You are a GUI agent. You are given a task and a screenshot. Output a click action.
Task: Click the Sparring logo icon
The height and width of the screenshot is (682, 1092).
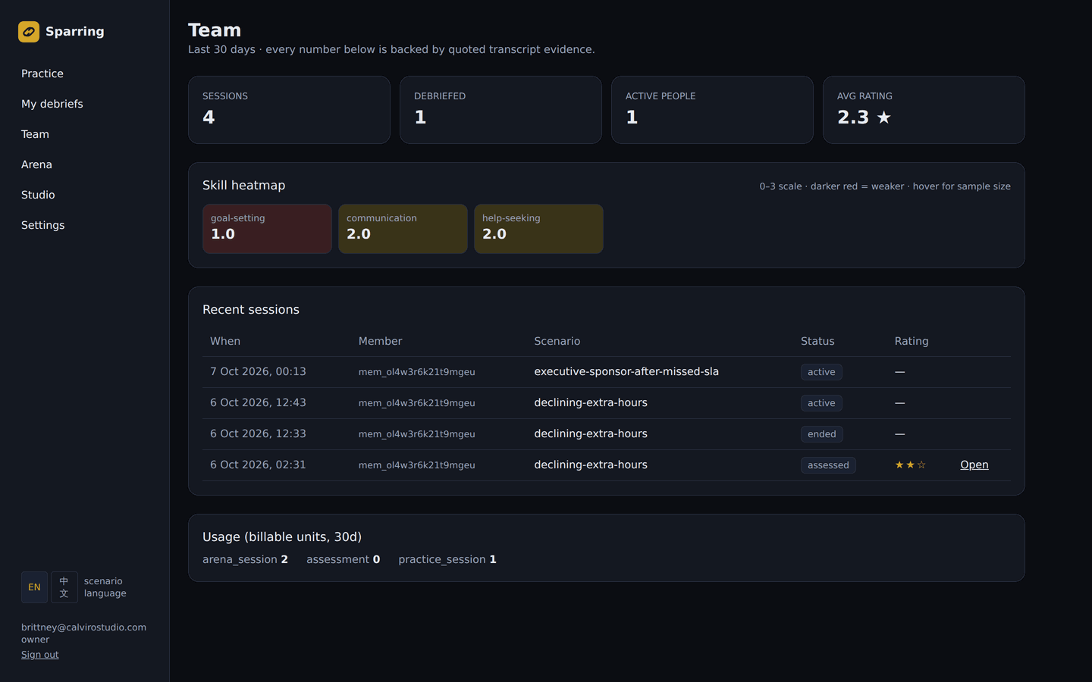[x=29, y=32]
